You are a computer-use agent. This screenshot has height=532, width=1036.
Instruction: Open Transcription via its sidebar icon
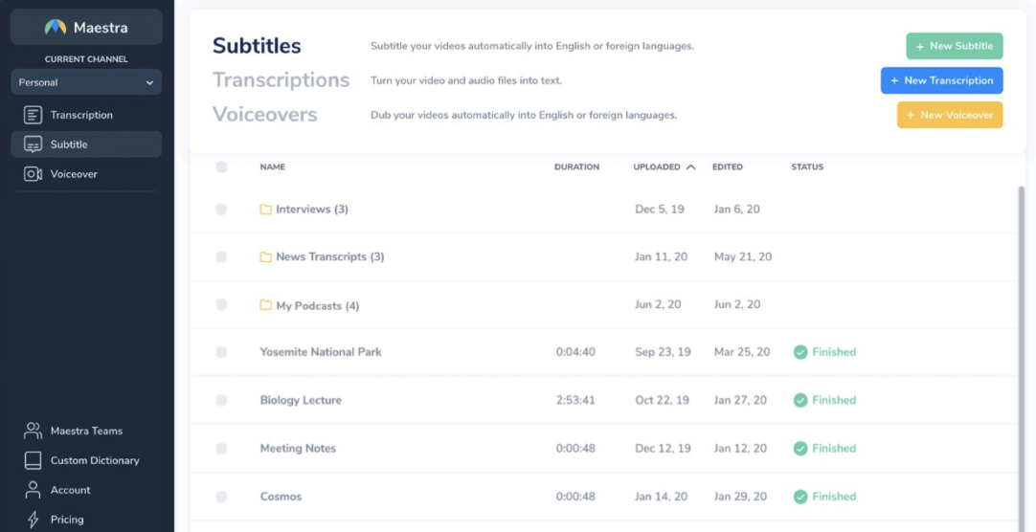point(34,115)
